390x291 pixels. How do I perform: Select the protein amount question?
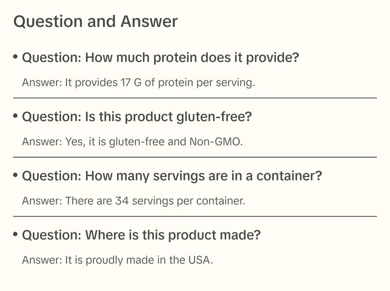[x=160, y=58]
